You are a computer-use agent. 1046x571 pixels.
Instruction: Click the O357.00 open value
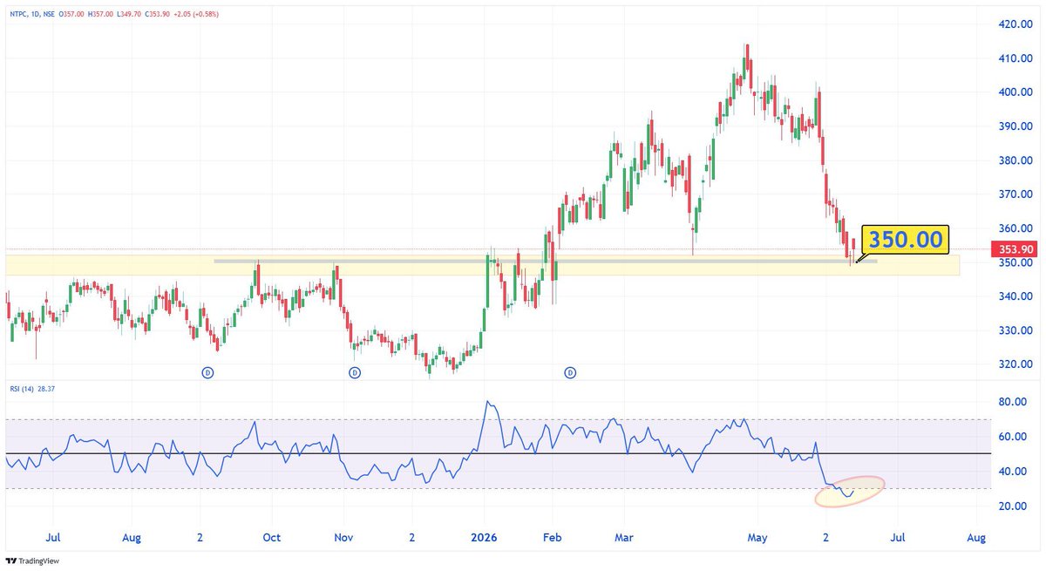(x=71, y=15)
